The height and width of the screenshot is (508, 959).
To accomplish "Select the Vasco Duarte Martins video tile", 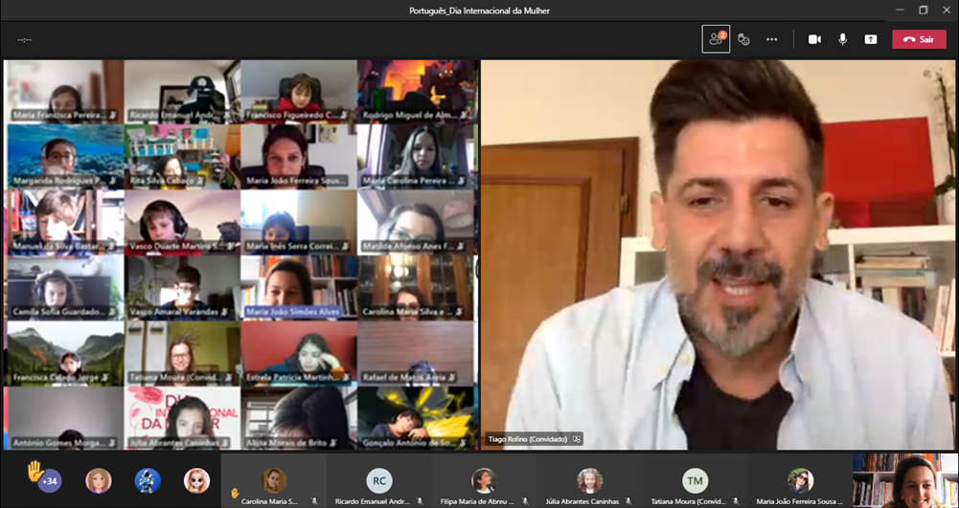I will coord(182,222).
